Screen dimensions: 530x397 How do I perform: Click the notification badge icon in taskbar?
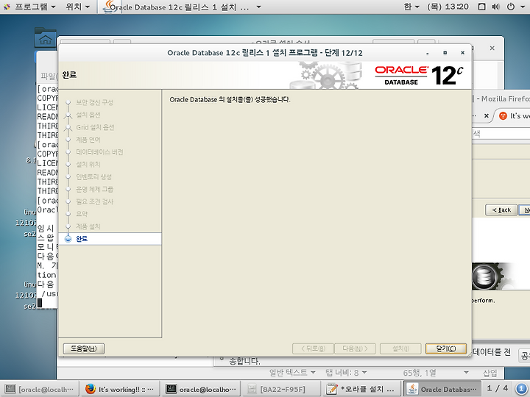pos(521,389)
